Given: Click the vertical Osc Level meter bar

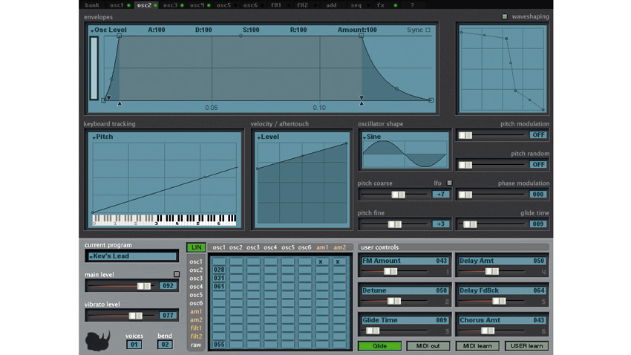Looking at the screenshot, I should point(94,68).
